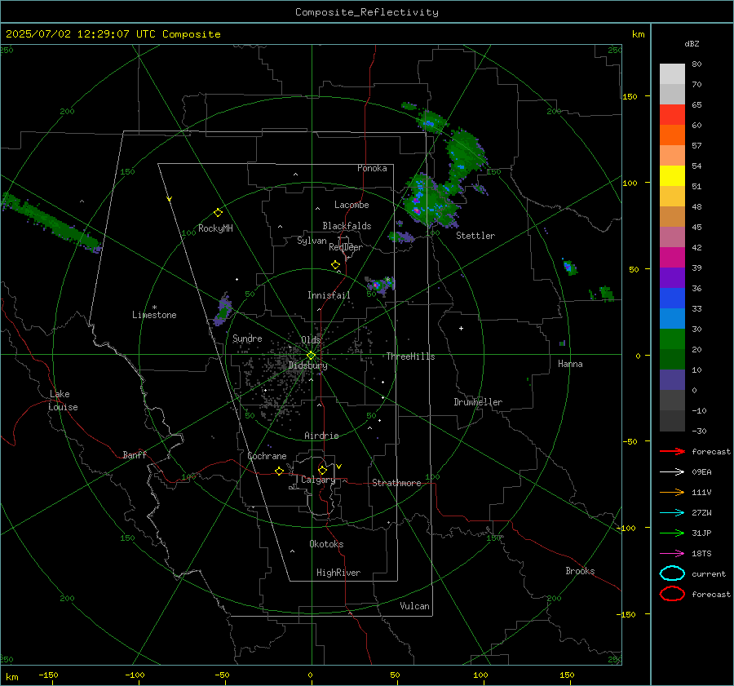Click the magenta 18TS arrow icon
Image resolution: width=734 pixels, height=686 pixels.
[x=672, y=554]
